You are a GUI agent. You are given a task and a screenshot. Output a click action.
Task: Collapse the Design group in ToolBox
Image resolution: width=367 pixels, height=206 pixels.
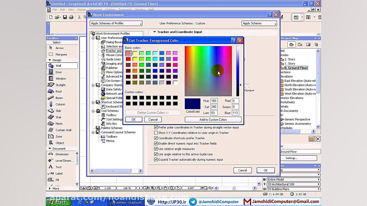[x=49, y=60]
